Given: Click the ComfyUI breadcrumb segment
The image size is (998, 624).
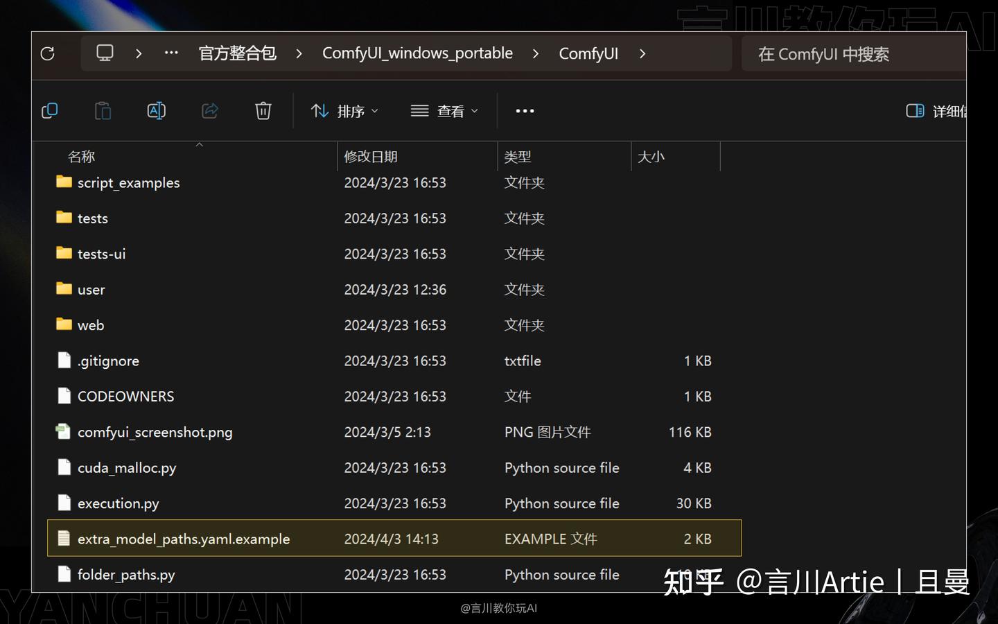Looking at the screenshot, I should pos(588,53).
